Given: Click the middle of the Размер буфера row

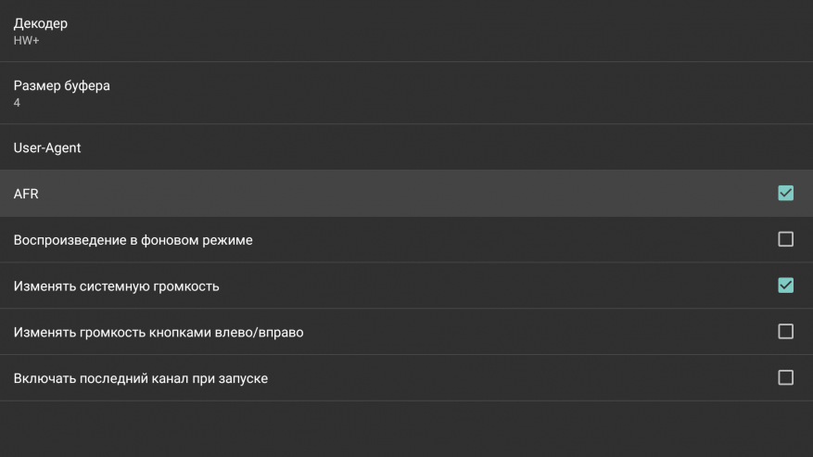Looking at the screenshot, I should (406, 93).
